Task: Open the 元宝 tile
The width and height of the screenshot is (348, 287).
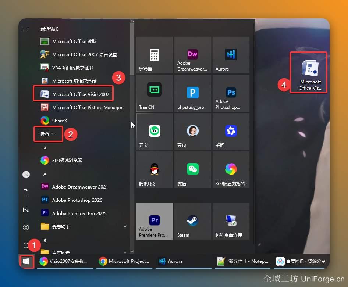Action: (x=155, y=132)
